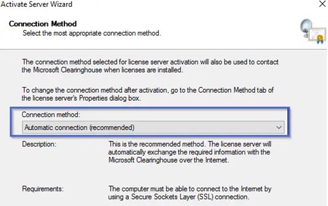The height and width of the screenshot is (206, 328).
Task: Click 'Select the most appropriate connection method' subtitle
Action: click(92, 33)
